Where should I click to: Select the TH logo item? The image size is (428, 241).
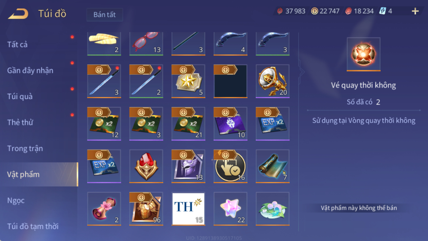coord(188,209)
